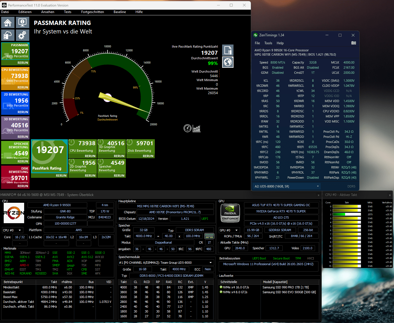The image size is (394, 323).
Task: Open the PerformanceTest home screen icon
Action: click(x=8, y=22)
